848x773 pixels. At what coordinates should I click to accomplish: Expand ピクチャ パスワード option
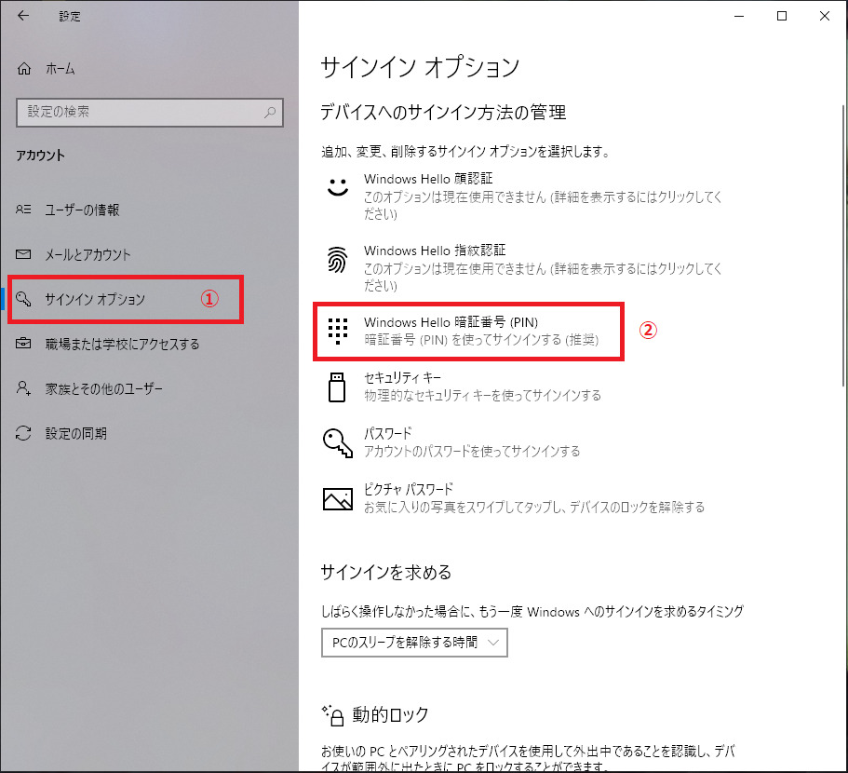pyautogui.click(x=514, y=499)
